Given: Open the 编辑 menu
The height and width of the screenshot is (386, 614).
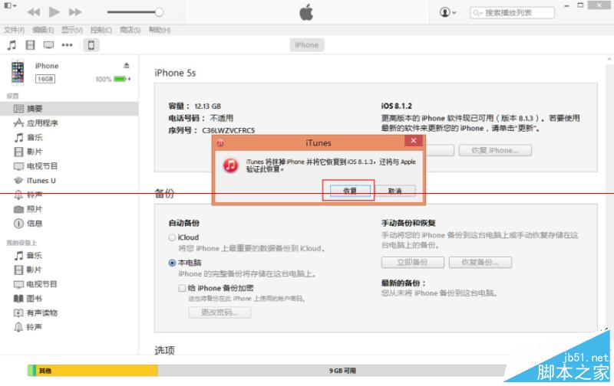Looking at the screenshot, I should pos(43,30).
